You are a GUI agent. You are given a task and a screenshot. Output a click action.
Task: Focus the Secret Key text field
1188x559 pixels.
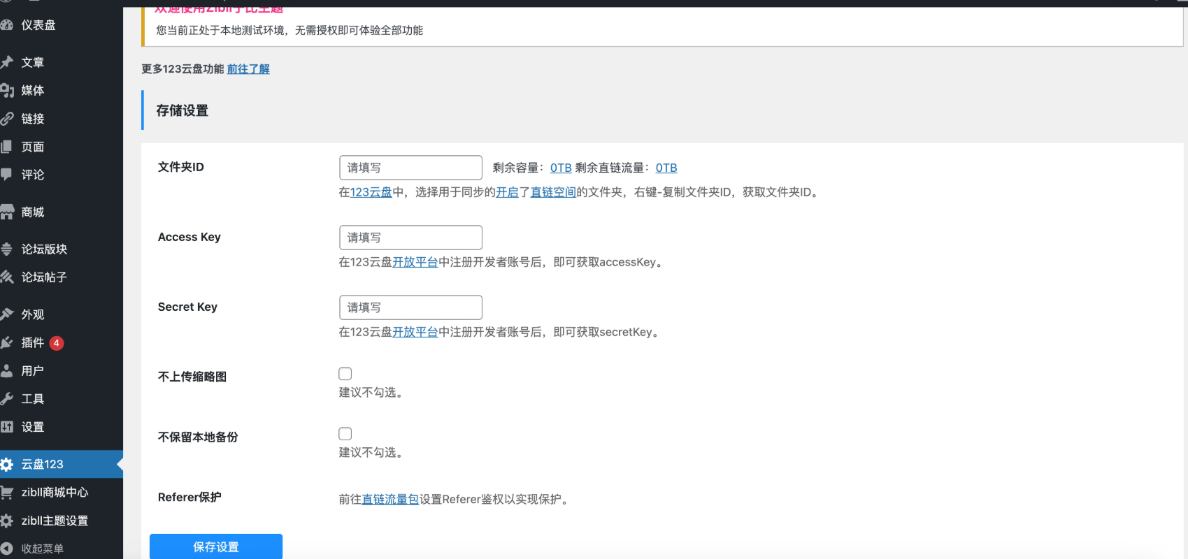410,307
